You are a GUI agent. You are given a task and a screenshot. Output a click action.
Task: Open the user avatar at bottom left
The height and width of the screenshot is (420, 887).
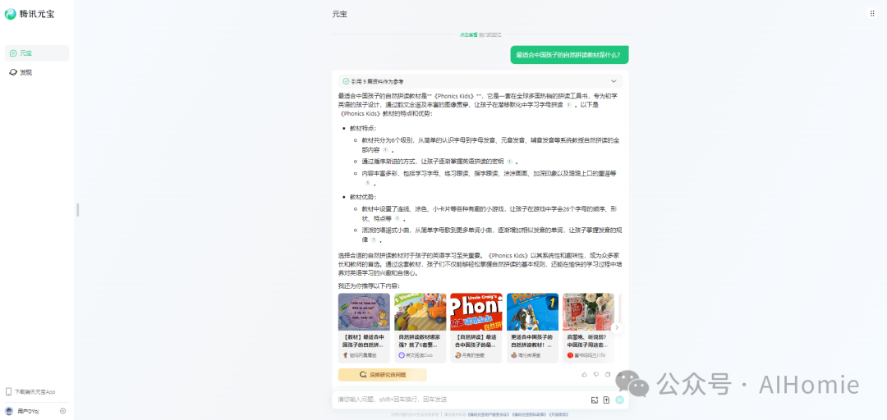coord(9,411)
